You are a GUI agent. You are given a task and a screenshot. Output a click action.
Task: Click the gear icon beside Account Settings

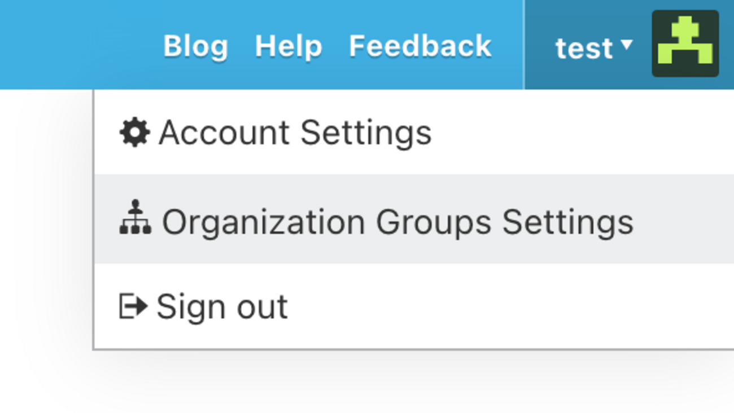[134, 133]
